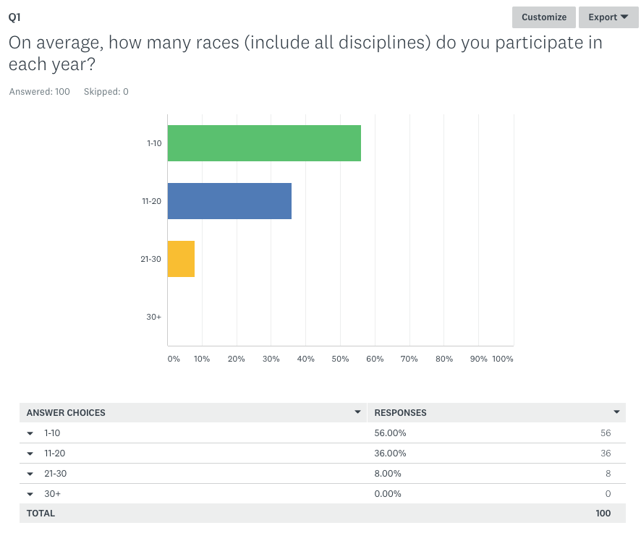Click the Q1 question number label
Screen dimensions: 641x541
click(x=15, y=17)
